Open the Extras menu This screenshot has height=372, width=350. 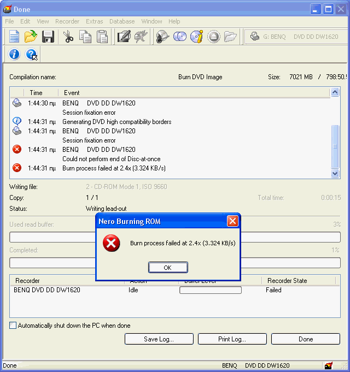pyautogui.click(x=94, y=21)
